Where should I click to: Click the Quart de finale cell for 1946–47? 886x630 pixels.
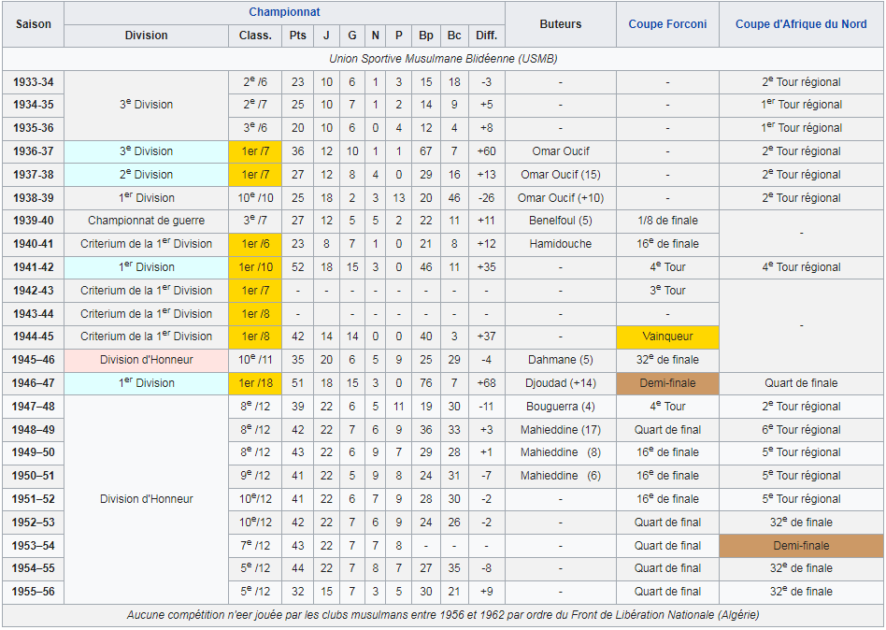(x=801, y=383)
